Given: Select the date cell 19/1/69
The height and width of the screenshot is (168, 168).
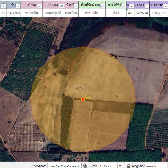Looking at the screenshot, I should coord(13,13).
